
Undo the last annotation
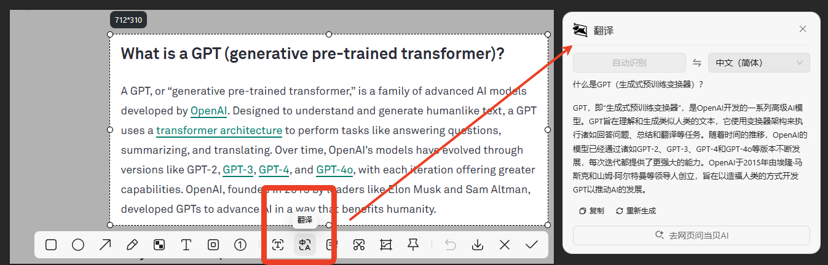pyautogui.click(x=451, y=245)
